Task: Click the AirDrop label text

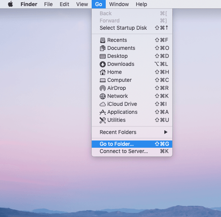Action: [x=116, y=88]
